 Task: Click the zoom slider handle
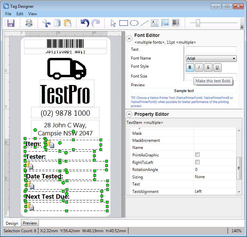point(198,23)
